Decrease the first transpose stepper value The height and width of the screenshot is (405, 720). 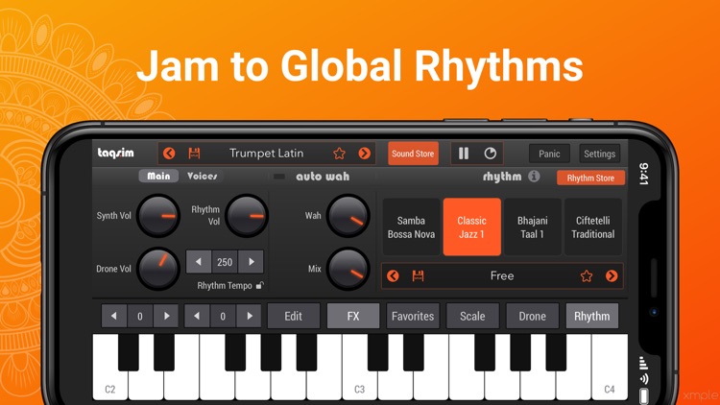pyautogui.click(x=114, y=316)
